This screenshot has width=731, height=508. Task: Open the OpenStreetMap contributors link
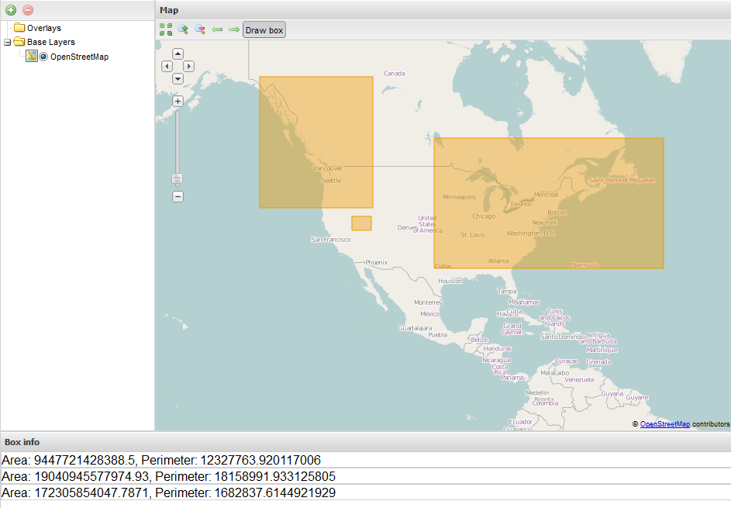pyautogui.click(x=665, y=424)
